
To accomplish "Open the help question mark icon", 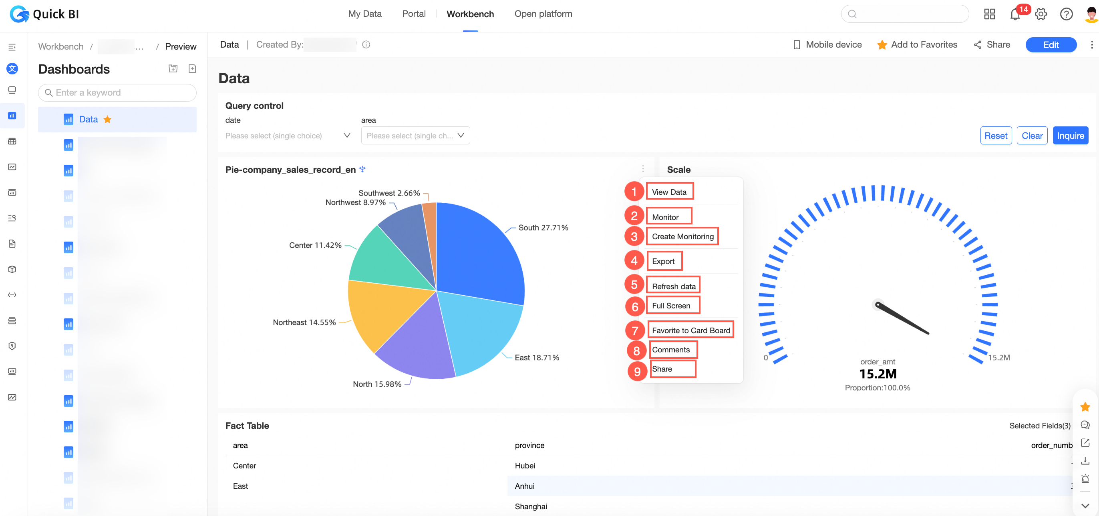I will pyautogui.click(x=1066, y=14).
